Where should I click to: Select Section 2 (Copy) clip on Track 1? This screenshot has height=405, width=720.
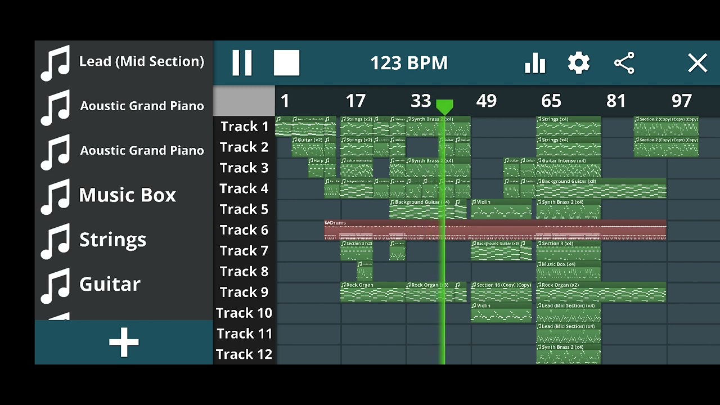(x=666, y=127)
